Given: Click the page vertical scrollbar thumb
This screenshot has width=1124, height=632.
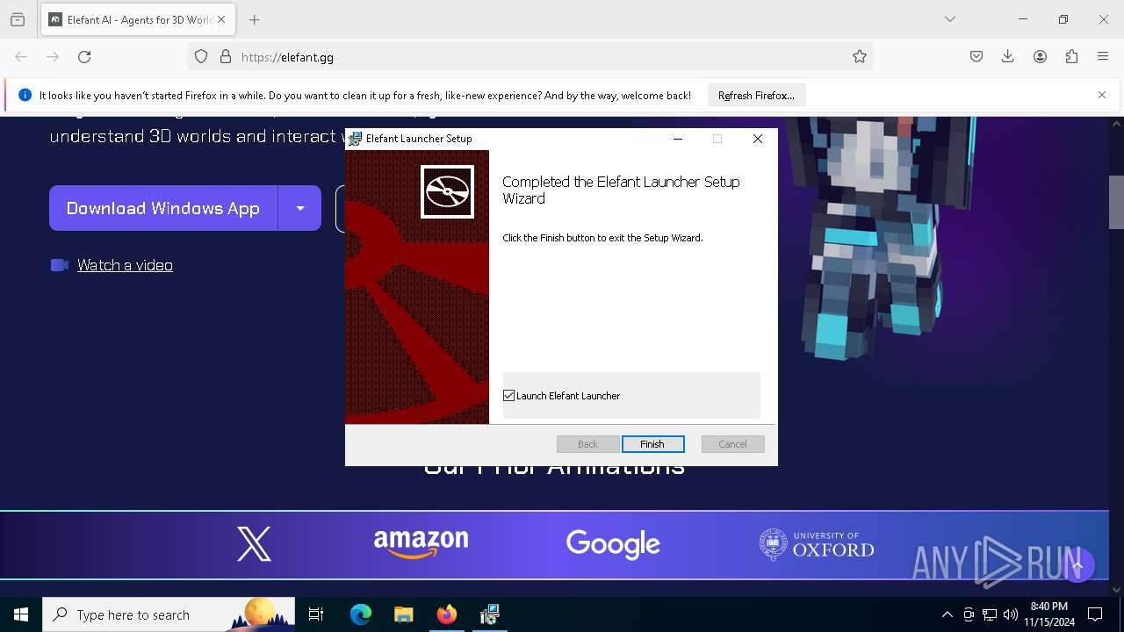Looking at the screenshot, I should point(1116,202).
